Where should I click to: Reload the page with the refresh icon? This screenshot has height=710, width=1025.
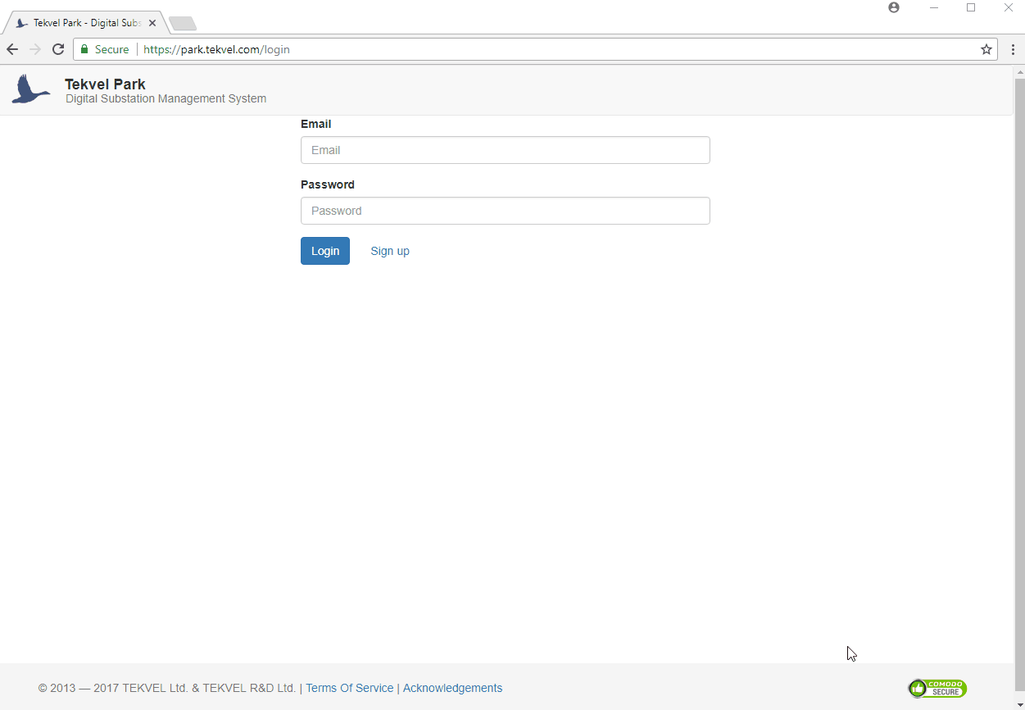(58, 49)
